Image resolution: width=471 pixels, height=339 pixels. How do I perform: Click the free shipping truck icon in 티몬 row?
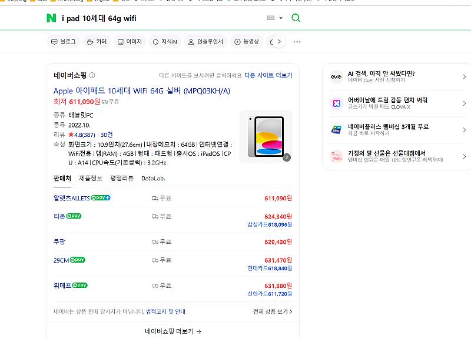(x=155, y=216)
